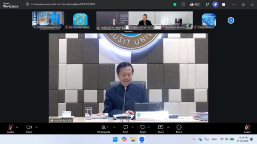Select the round-logo participant thumbnail
The image size is (257, 144).
point(80,20)
